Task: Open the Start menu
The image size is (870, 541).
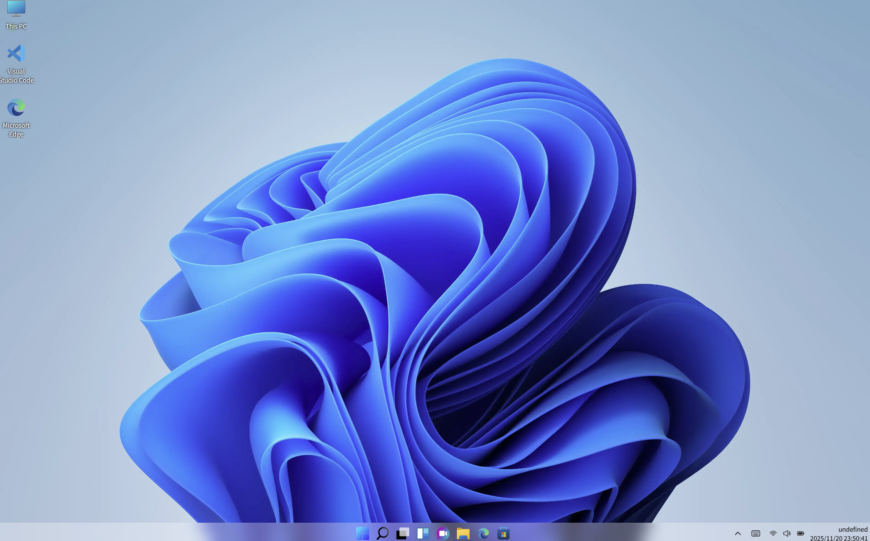Action: pyautogui.click(x=363, y=533)
